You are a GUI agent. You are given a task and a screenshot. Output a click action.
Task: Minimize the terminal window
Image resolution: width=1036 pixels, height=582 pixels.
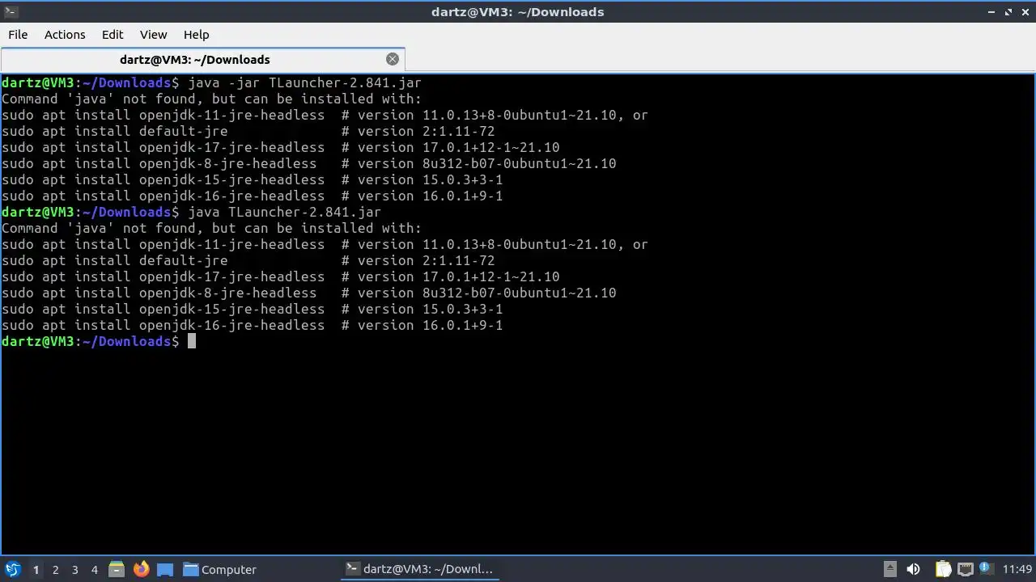[991, 12]
